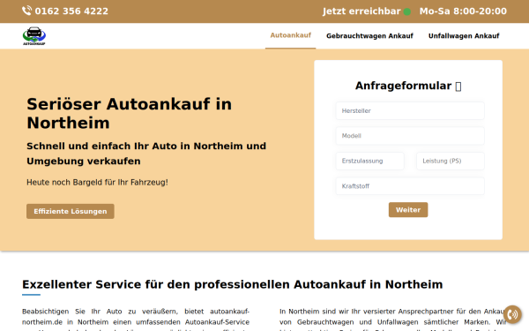This screenshot has width=529, height=331.
Task: Click the text Jetzt erreichbar
Action: click(361, 11)
